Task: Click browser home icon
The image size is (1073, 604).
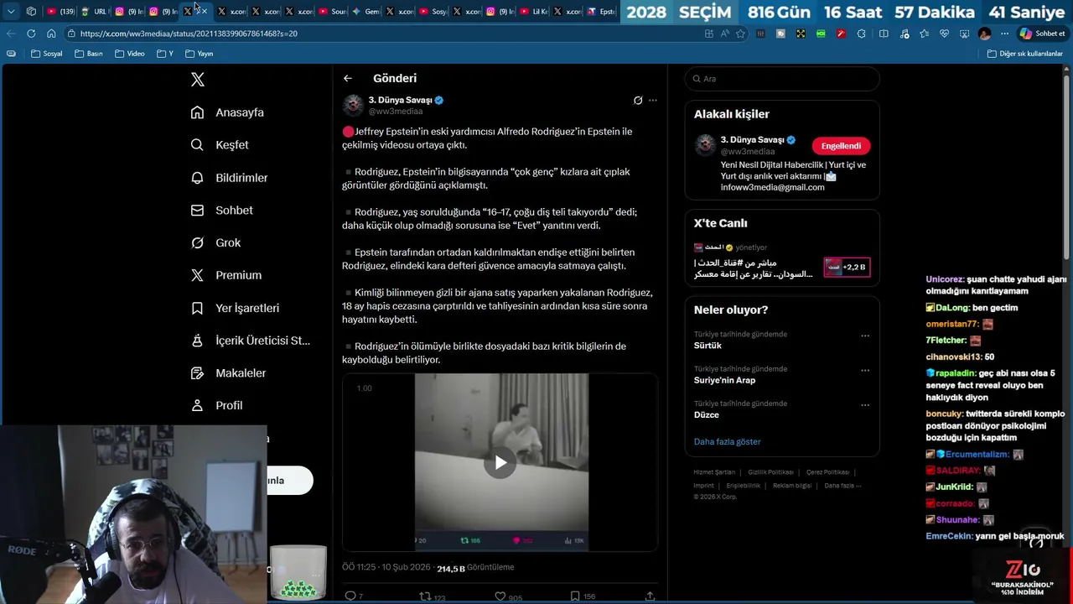Action: point(51,34)
